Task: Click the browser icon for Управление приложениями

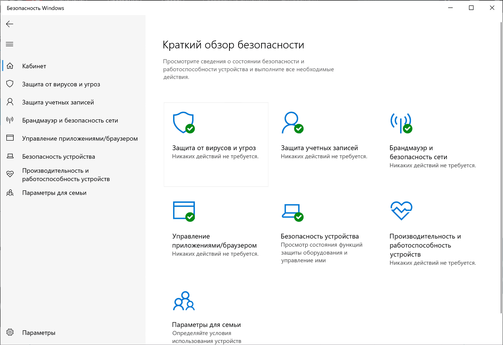Action: 10,138
